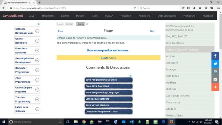The height and width of the screenshot is (125, 222).
Task: Click the print share icon
Action: tap(215, 72)
